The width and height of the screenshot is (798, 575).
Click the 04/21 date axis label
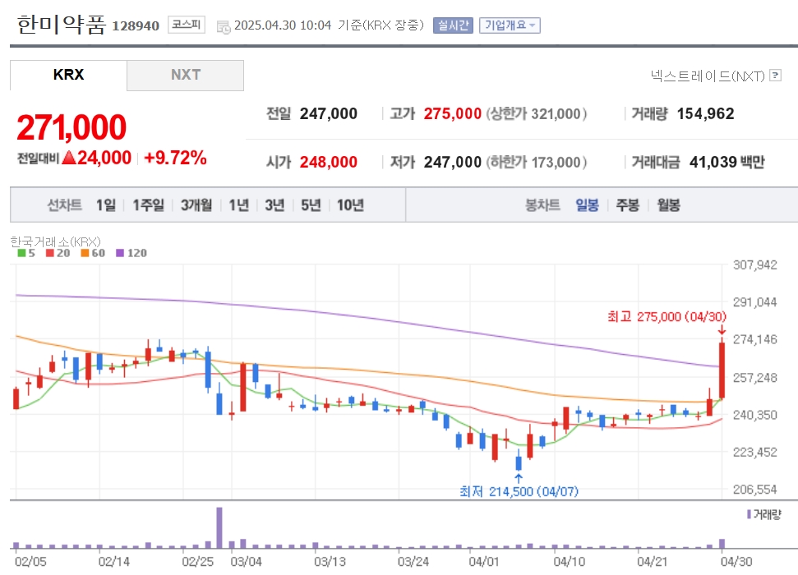[x=653, y=562]
